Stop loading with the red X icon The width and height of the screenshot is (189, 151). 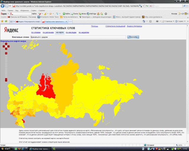coord(151,6)
